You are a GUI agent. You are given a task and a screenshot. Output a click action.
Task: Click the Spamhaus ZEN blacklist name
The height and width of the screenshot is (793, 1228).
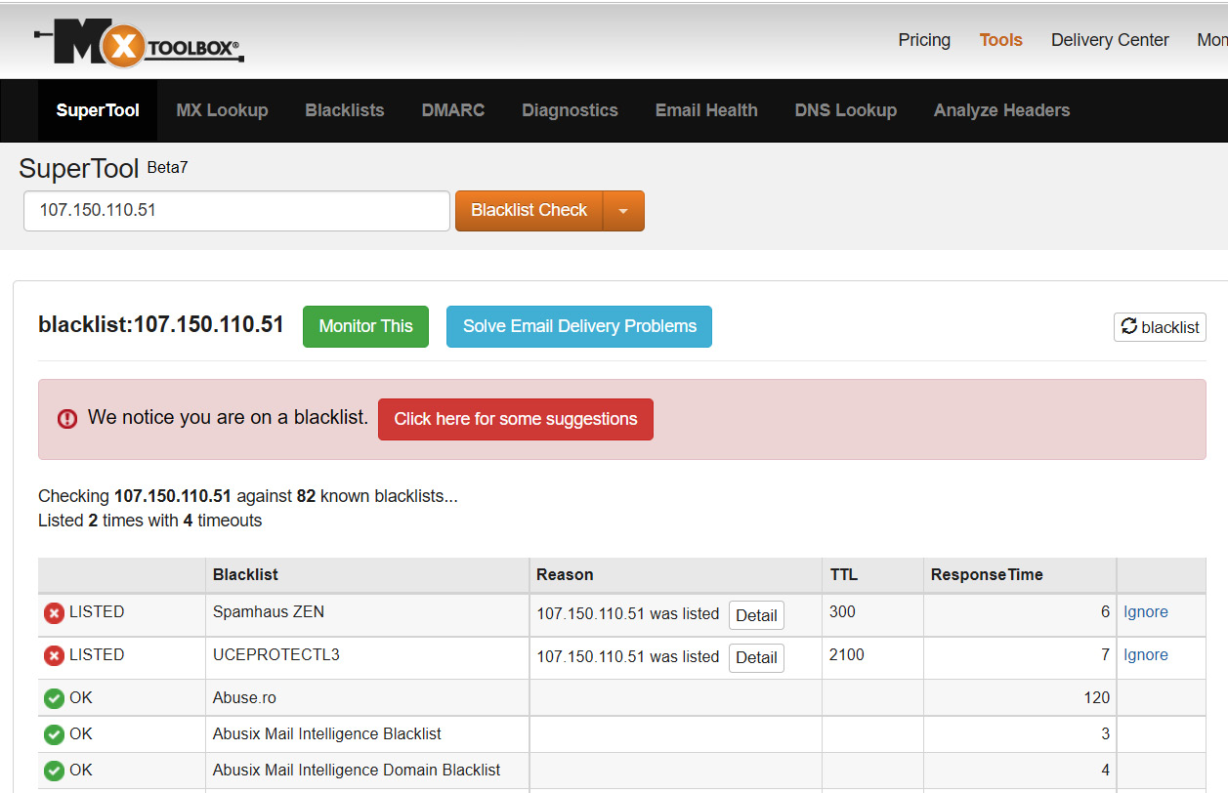click(x=269, y=612)
